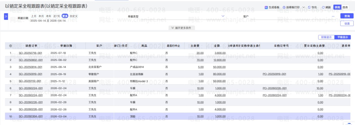
Task: Click the 金额 column header
Action: pos(217,46)
